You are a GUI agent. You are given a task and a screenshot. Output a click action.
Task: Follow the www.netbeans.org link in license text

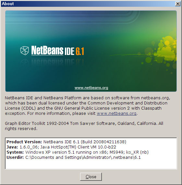[116, 114]
